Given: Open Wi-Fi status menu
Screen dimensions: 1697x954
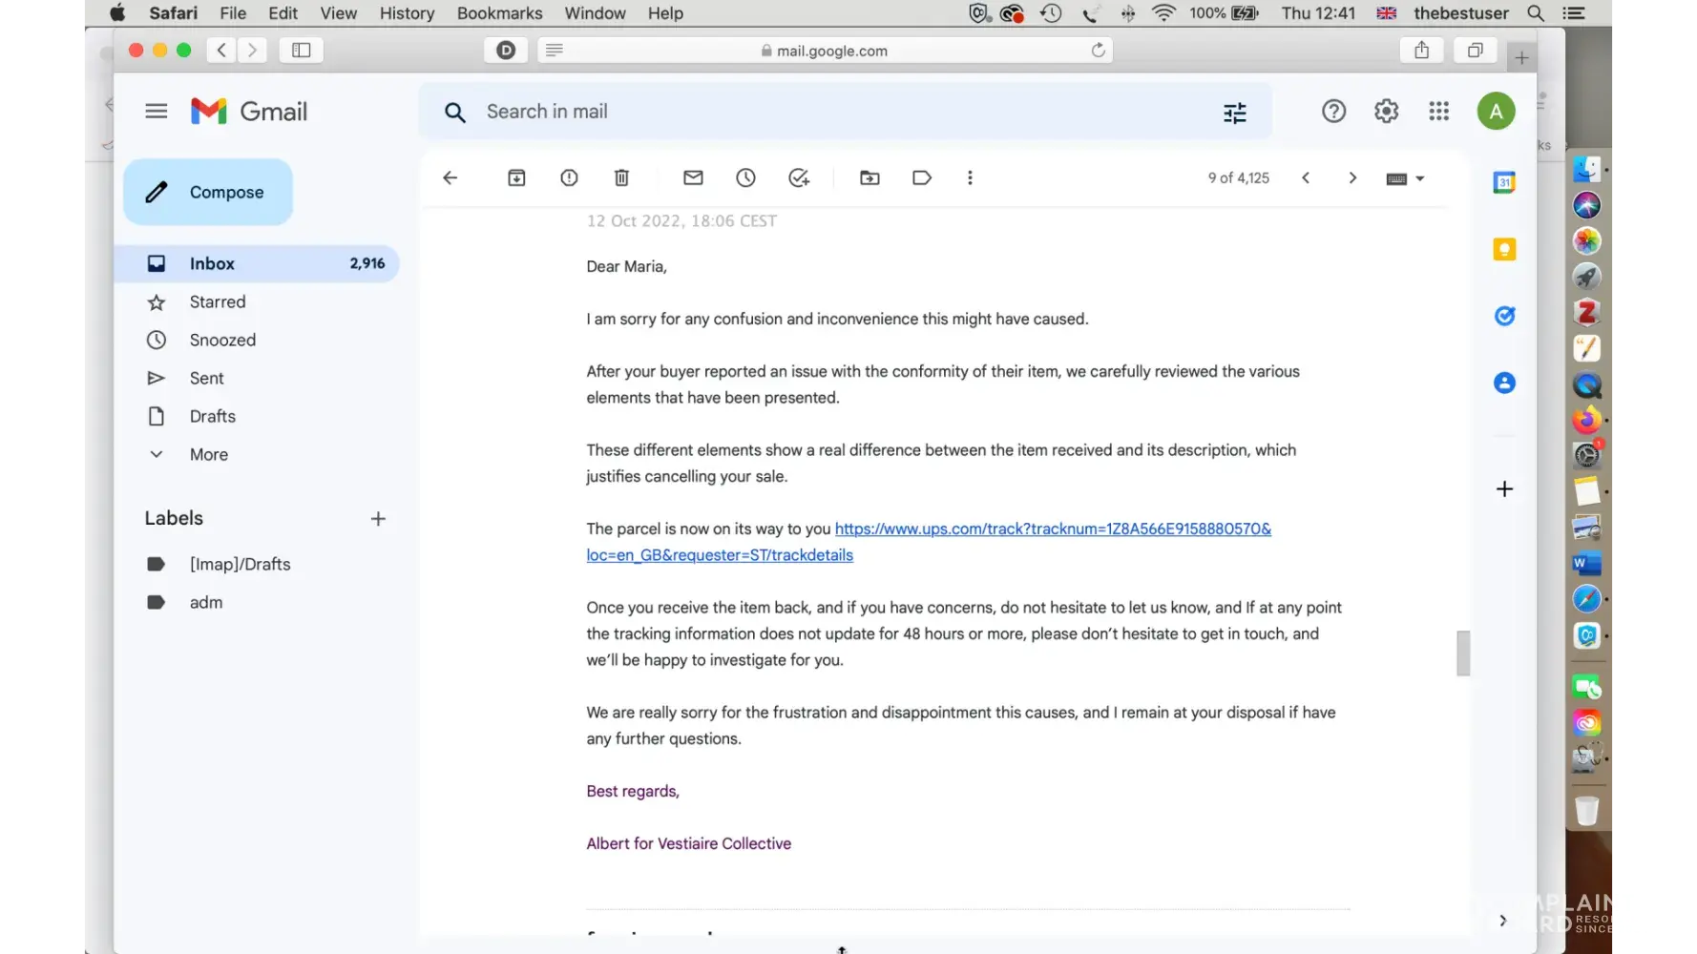Looking at the screenshot, I should (x=1163, y=13).
